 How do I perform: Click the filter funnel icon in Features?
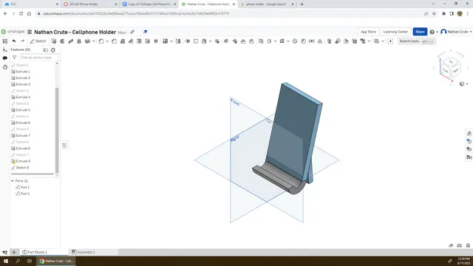point(14,58)
